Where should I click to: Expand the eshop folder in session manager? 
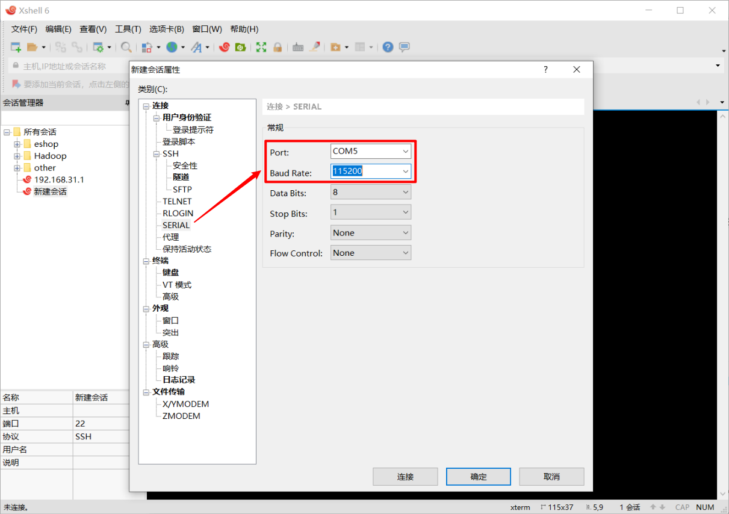[17, 144]
